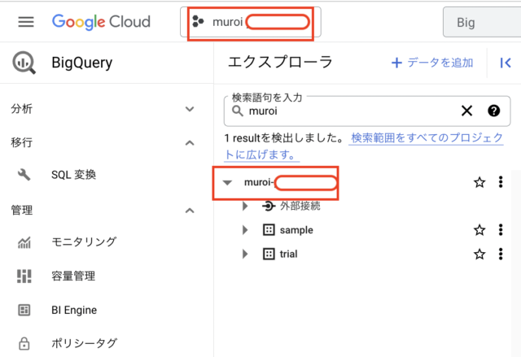Screen dimensions: 521x357
Task: Collapse the 移行 section chevron
Action: (190, 143)
